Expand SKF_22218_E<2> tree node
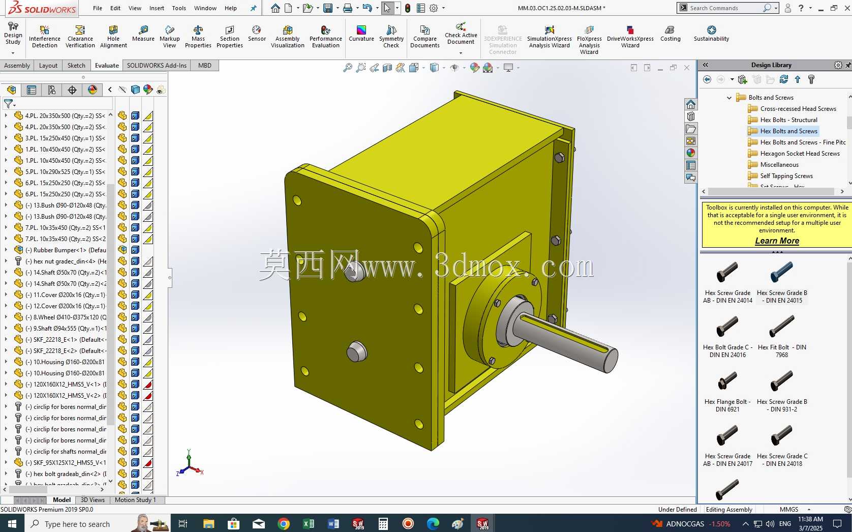 pyautogui.click(x=6, y=350)
